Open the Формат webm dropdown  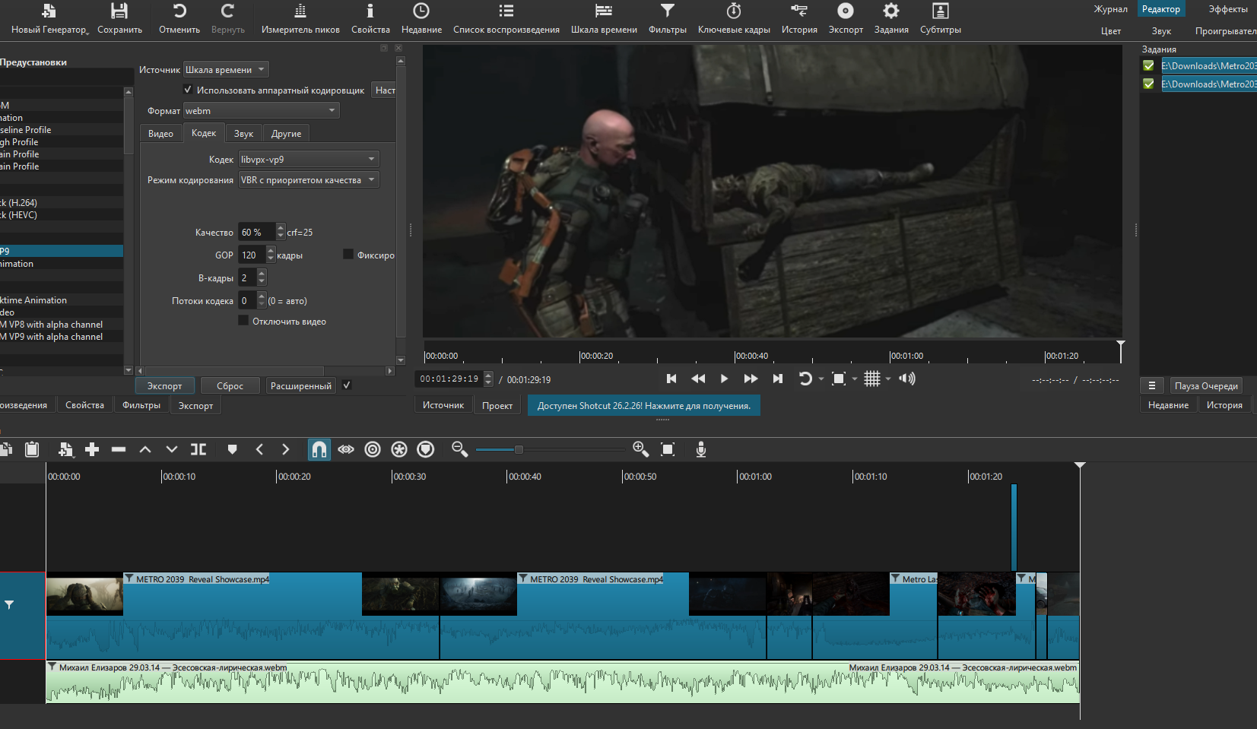[x=261, y=111]
